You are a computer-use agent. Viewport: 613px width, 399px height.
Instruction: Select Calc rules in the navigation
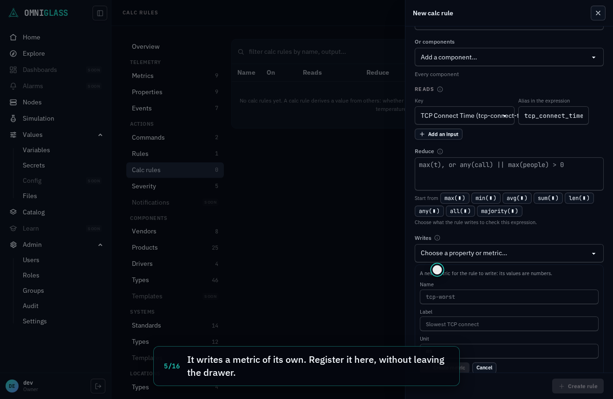tap(175, 170)
